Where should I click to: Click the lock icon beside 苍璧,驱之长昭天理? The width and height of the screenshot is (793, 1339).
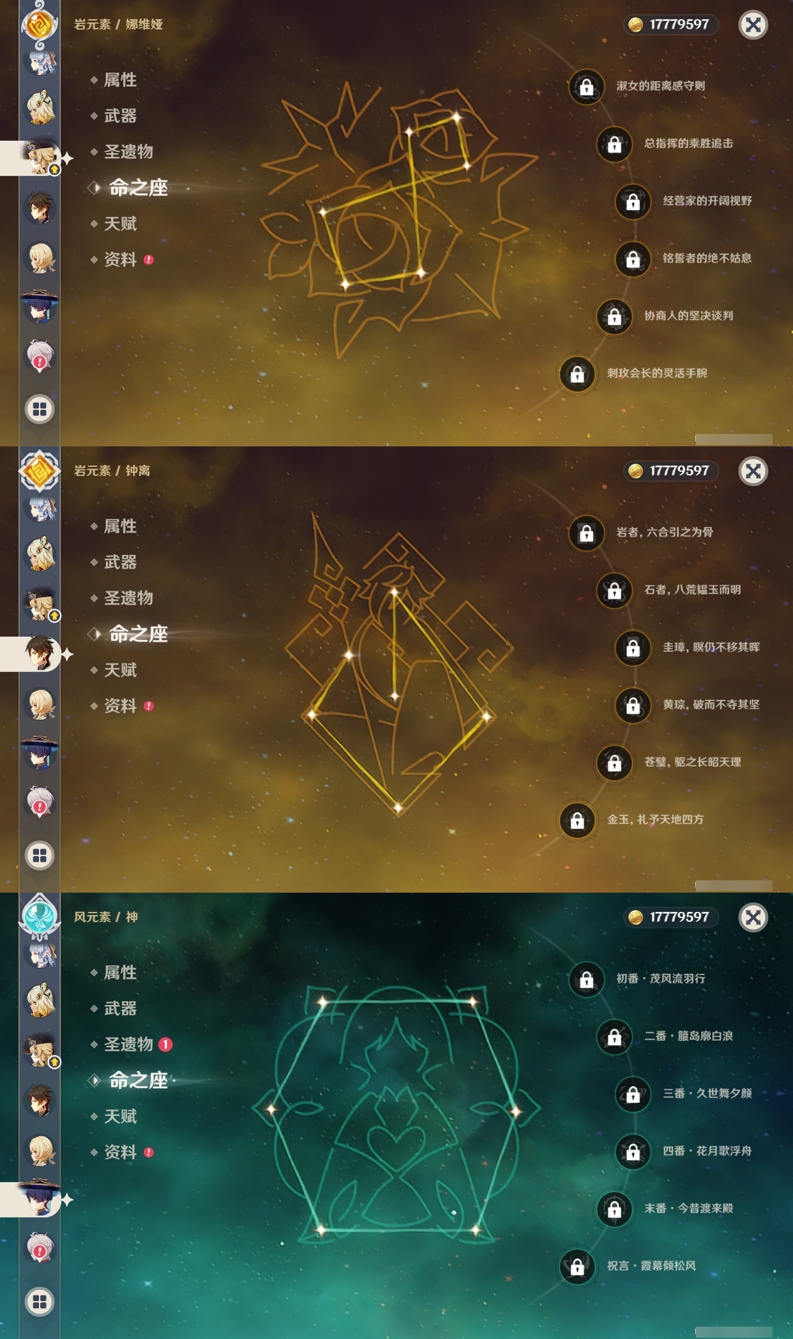point(614,762)
